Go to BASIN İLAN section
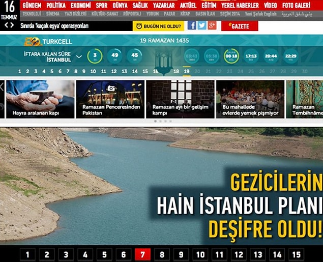This screenshot has width=323, height=262. [205, 14]
